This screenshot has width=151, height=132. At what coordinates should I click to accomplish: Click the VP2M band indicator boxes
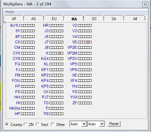point(85,53)
